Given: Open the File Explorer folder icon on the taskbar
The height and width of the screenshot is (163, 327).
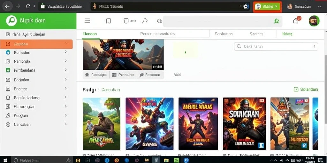Looking at the screenshot, I should (x=166, y=160).
